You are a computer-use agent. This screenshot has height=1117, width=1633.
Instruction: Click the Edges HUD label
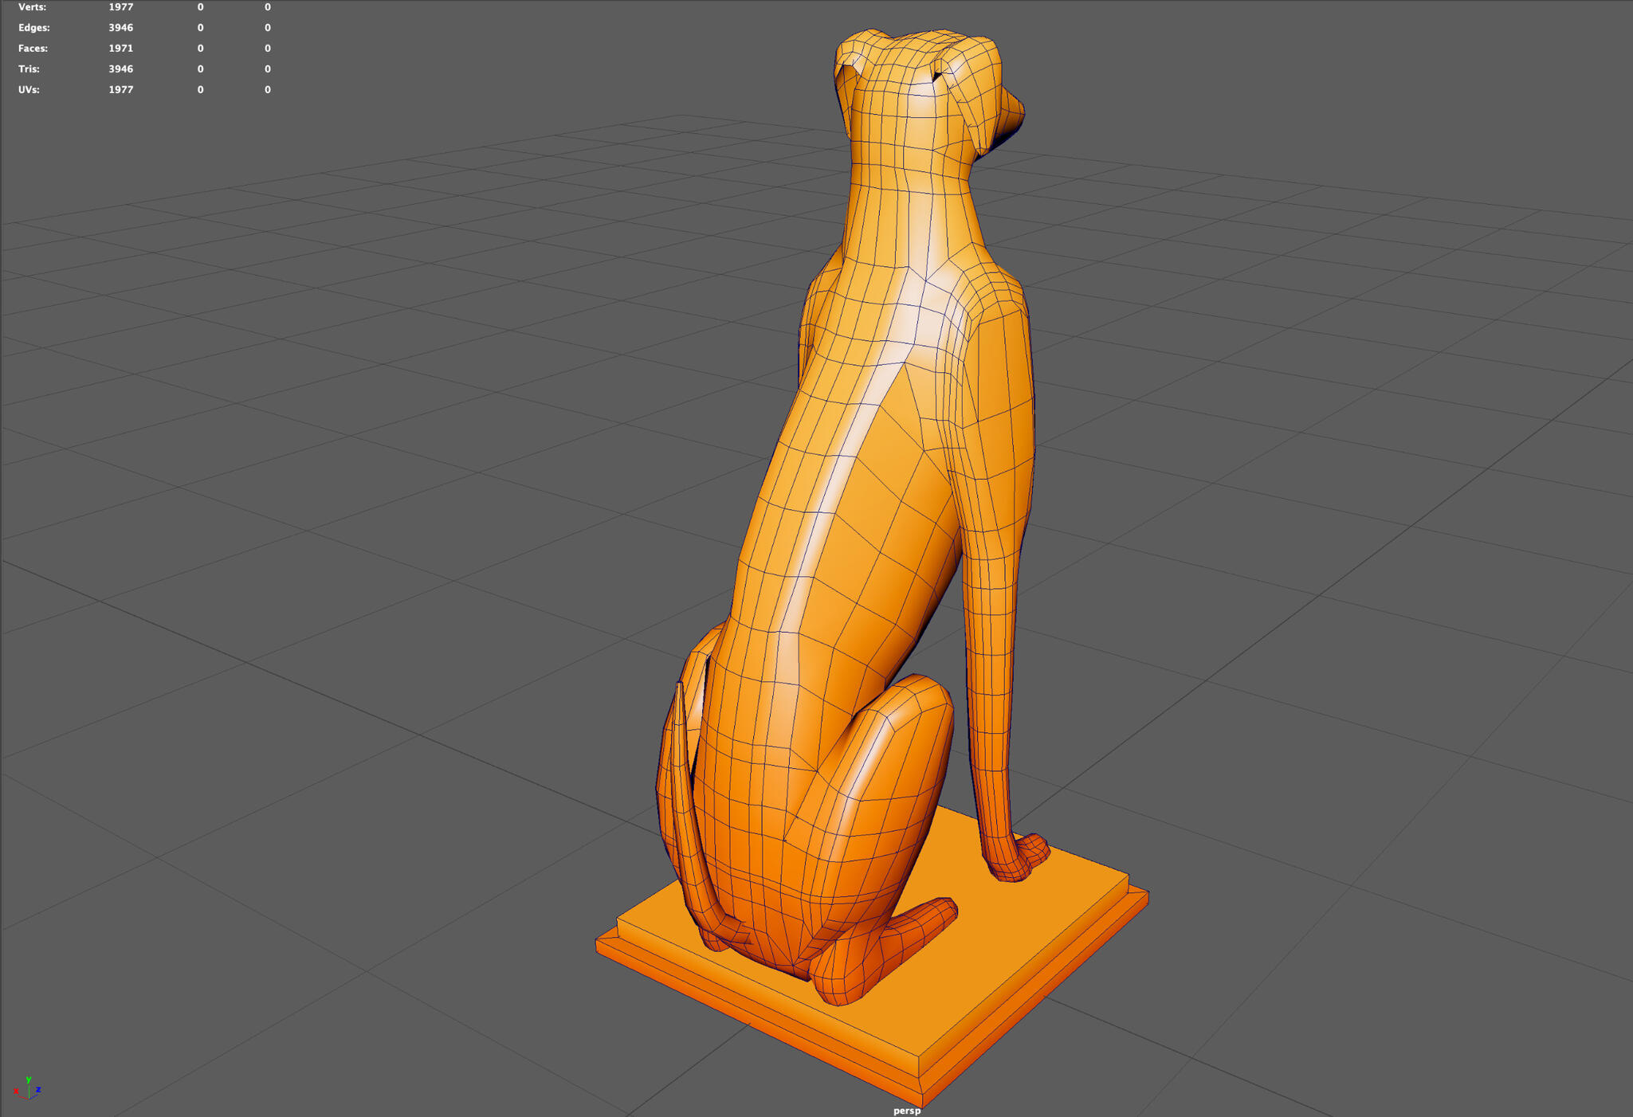click(x=33, y=27)
